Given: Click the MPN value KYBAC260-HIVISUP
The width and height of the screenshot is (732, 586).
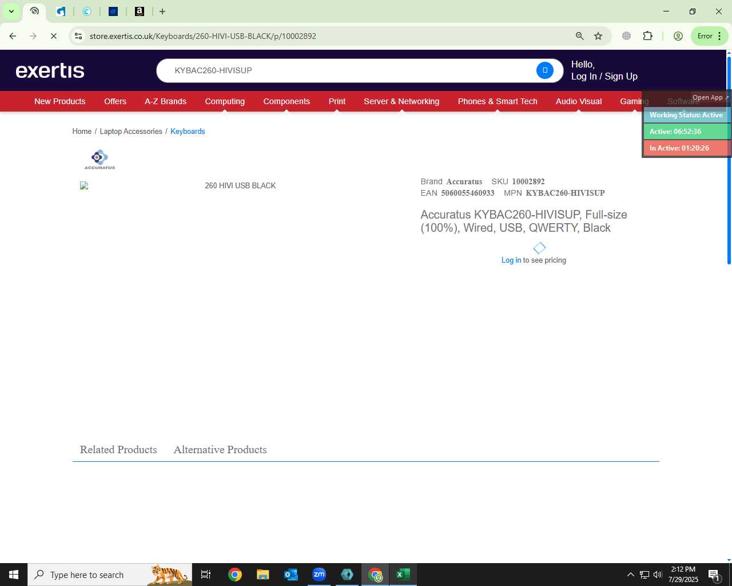Looking at the screenshot, I should [x=565, y=193].
